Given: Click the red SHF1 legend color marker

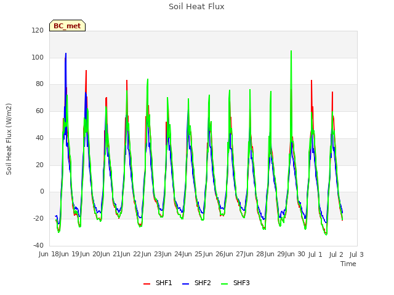Looking at the screenshot, I should 147,284.
